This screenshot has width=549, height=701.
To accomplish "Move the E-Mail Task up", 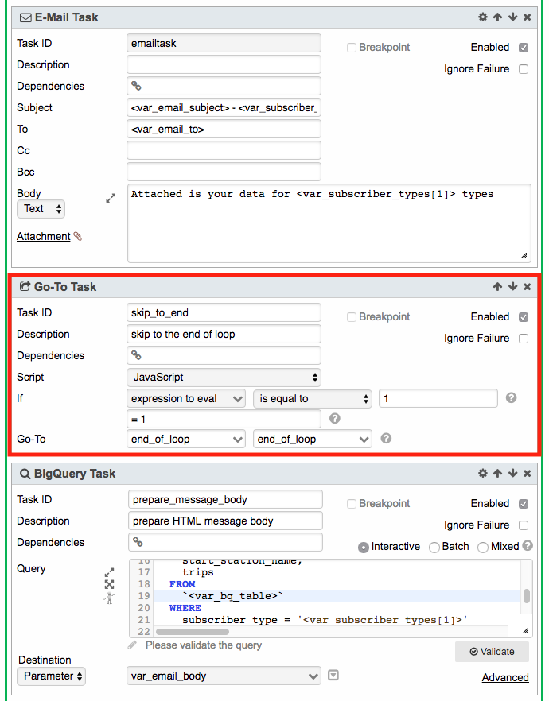I will point(497,17).
